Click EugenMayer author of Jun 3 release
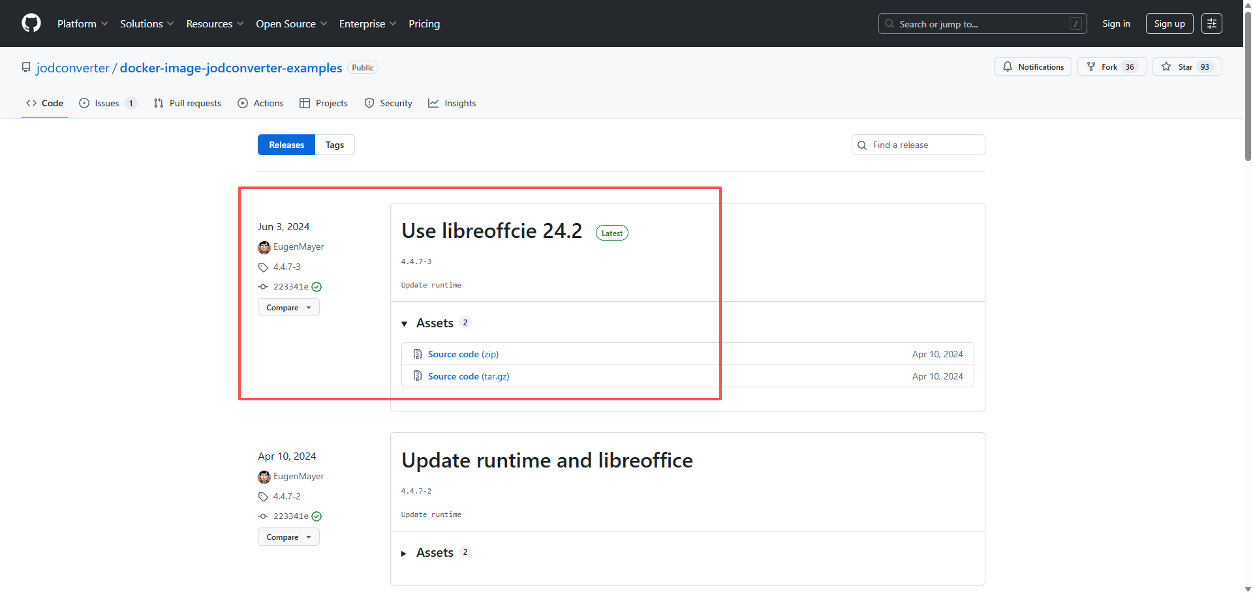 pos(298,246)
